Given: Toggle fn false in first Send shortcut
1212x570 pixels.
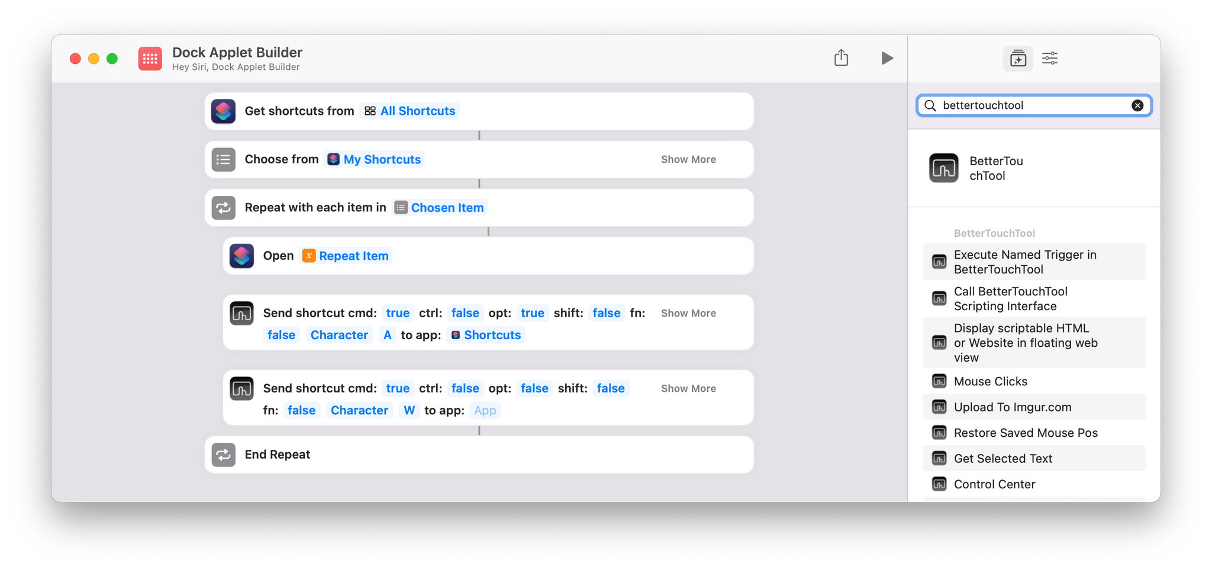Looking at the screenshot, I should 281,335.
